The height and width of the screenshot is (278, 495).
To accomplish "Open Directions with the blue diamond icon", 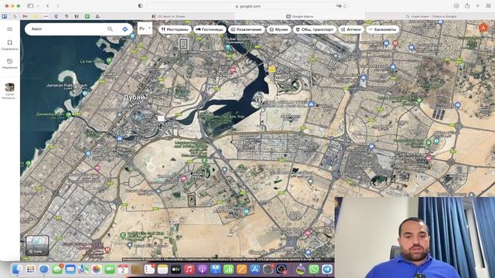I will click(125, 29).
